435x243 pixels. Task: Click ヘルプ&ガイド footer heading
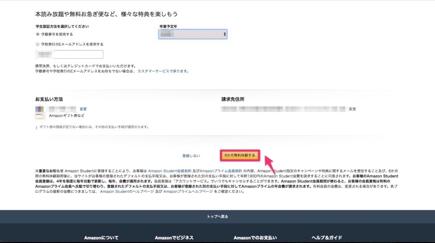[327, 238]
